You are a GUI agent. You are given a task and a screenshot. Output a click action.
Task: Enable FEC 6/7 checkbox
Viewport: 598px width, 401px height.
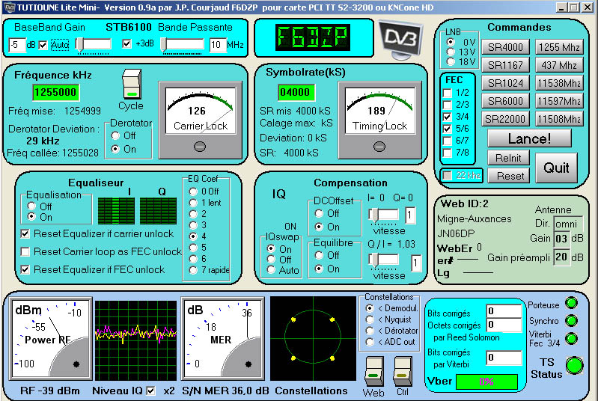447,141
